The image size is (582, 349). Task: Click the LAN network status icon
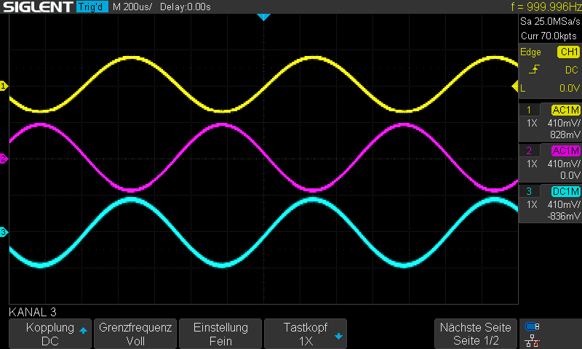[532, 340]
